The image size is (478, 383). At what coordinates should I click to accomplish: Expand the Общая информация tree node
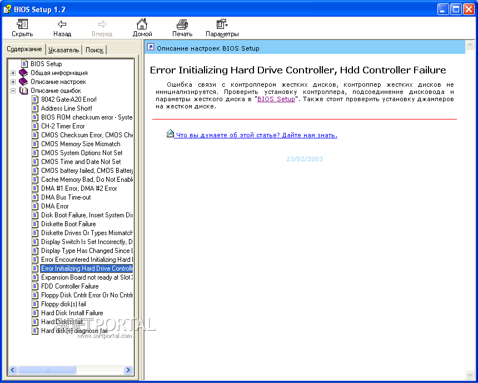coord(13,73)
